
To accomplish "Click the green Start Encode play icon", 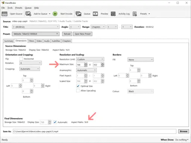I will pyautogui.click(x=55, y=14).
